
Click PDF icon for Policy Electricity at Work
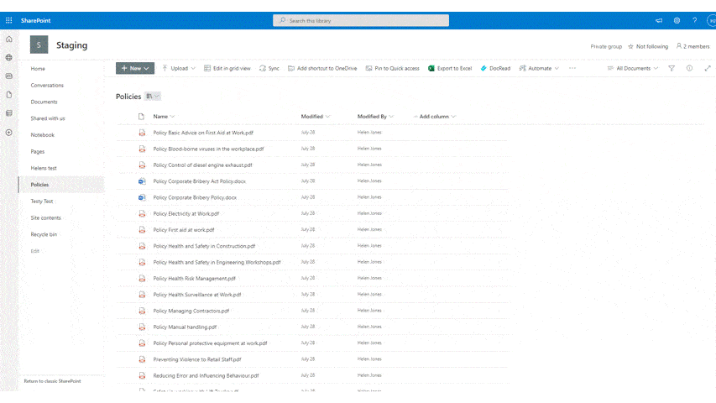coord(142,214)
